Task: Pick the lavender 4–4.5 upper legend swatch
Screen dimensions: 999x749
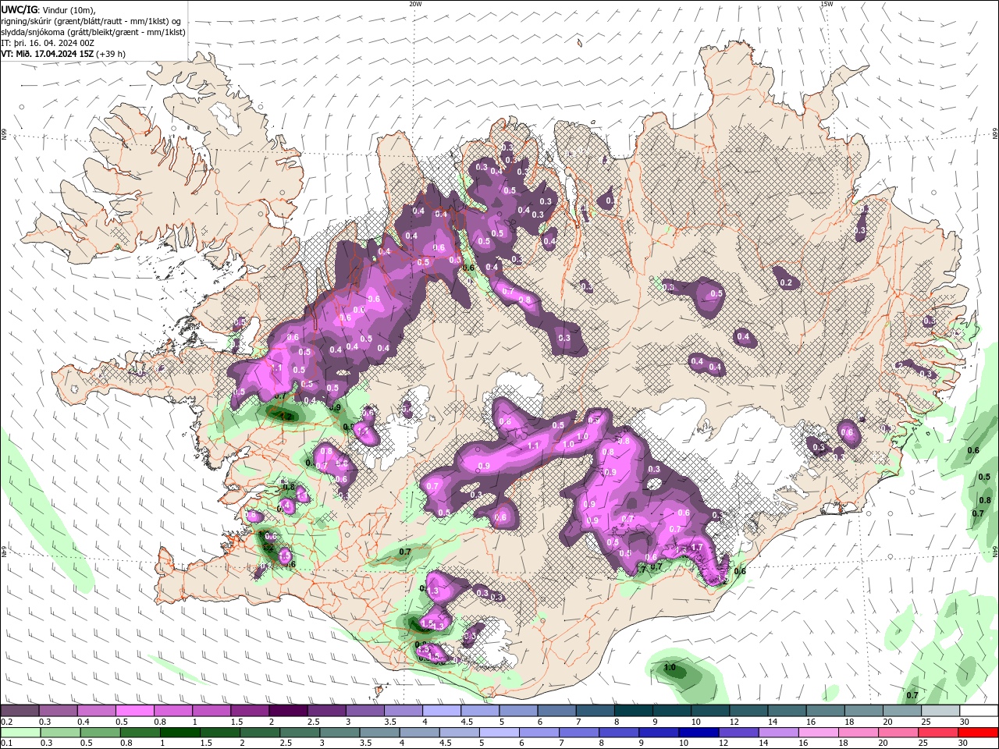Action: (442, 711)
